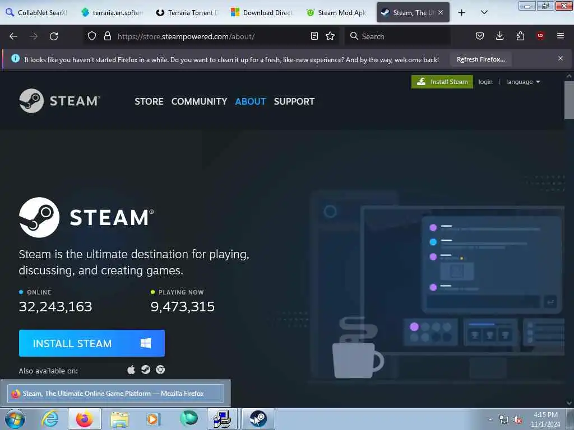The width and height of the screenshot is (574, 430).
Task: Open Windows Explorer folder in taskbar
Action: point(119,419)
